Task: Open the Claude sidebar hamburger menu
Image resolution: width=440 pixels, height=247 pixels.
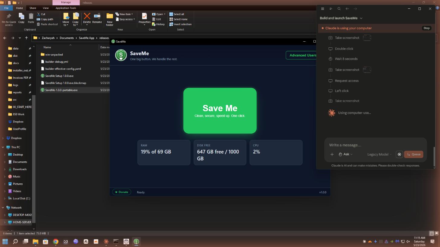Action: pos(322,9)
